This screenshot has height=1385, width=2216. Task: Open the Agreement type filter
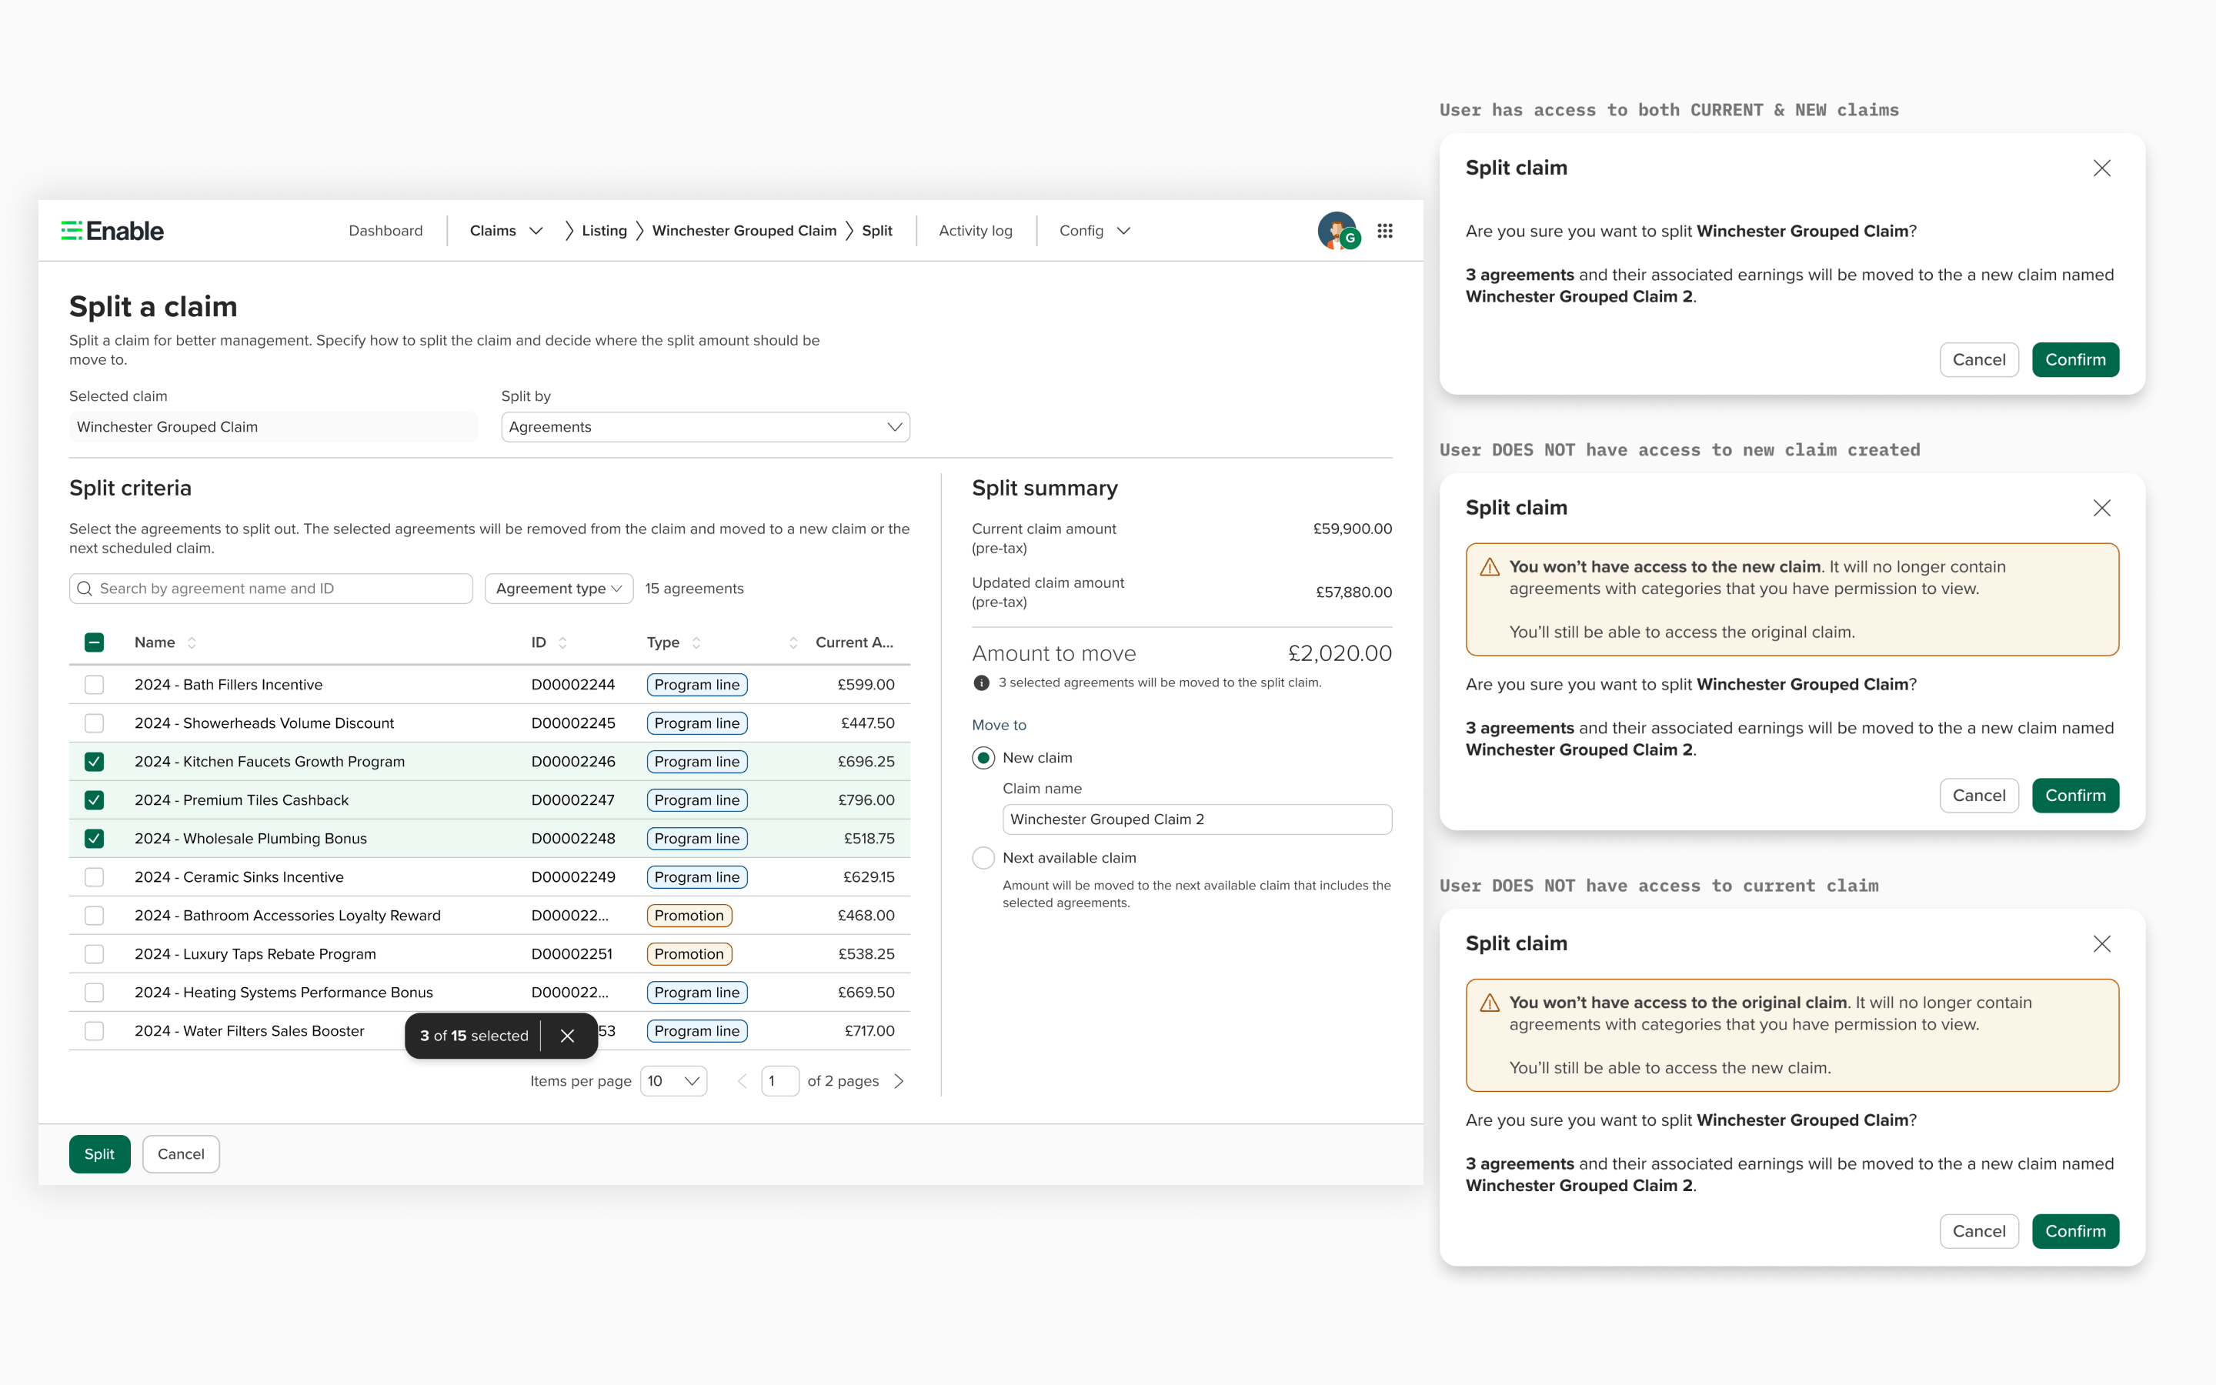coord(559,588)
